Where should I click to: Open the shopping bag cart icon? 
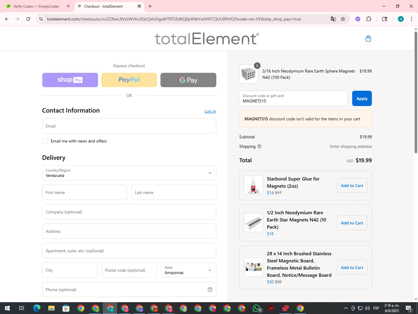tap(368, 39)
